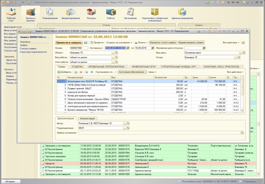Go to the Планирование section
This screenshot has height=184, width=265.
point(50,14)
